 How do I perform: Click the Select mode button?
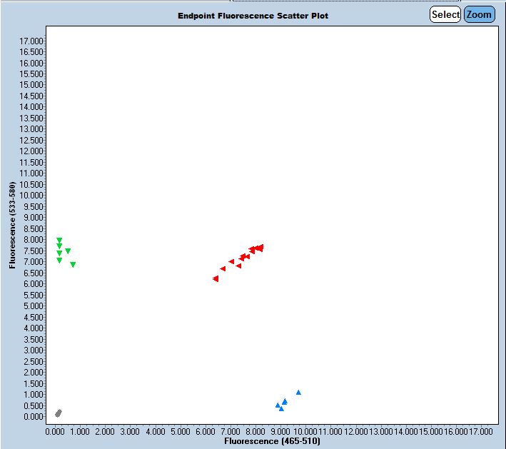point(445,14)
